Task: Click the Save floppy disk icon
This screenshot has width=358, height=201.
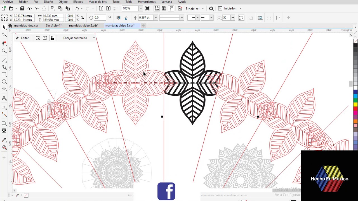Action: tap(22, 8)
